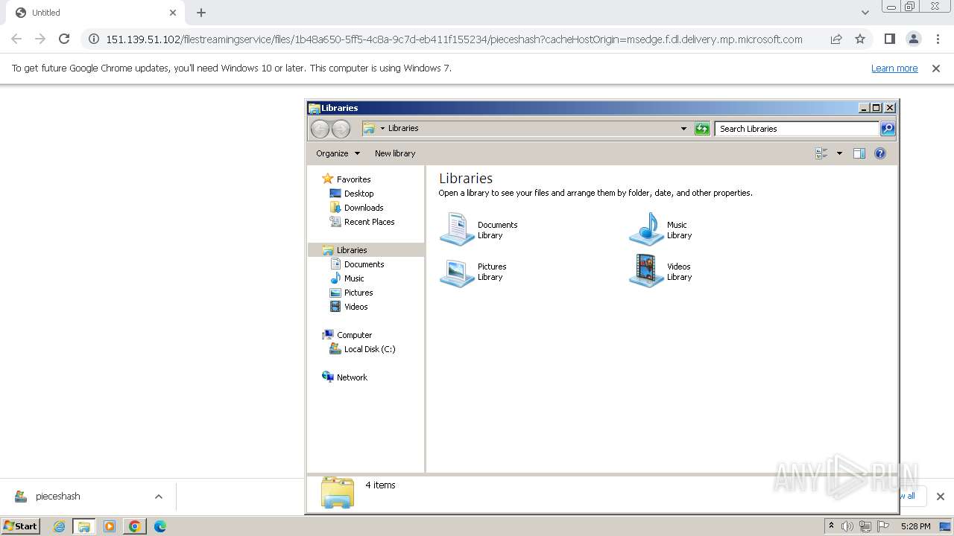Click New library toolbar button
954x536 pixels.
pos(395,153)
